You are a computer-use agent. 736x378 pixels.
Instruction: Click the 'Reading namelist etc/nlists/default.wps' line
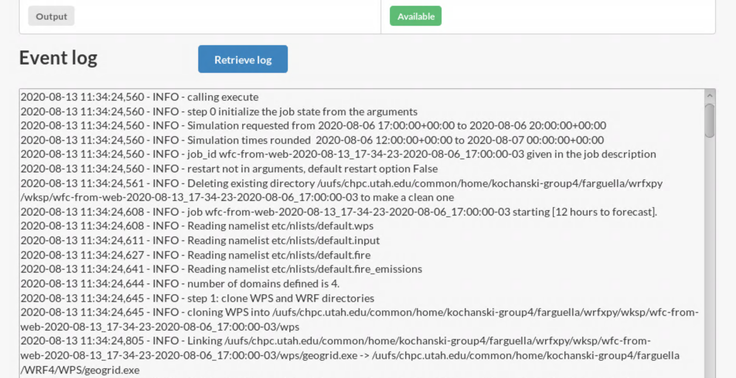tap(197, 226)
